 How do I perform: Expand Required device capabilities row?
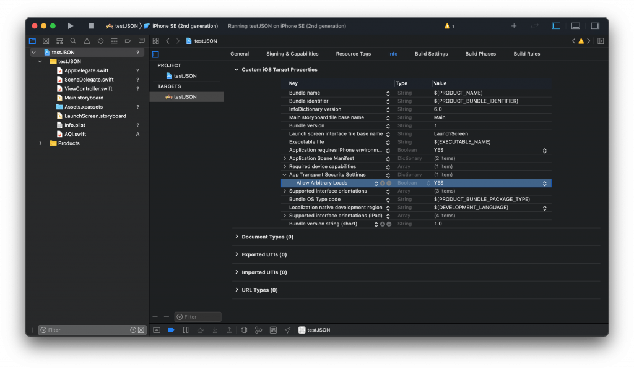pos(285,166)
